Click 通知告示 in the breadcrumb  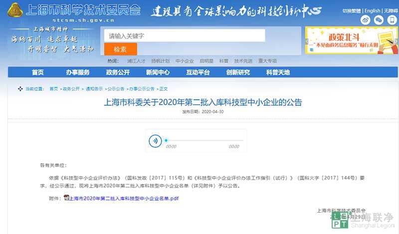tap(94, 89)
